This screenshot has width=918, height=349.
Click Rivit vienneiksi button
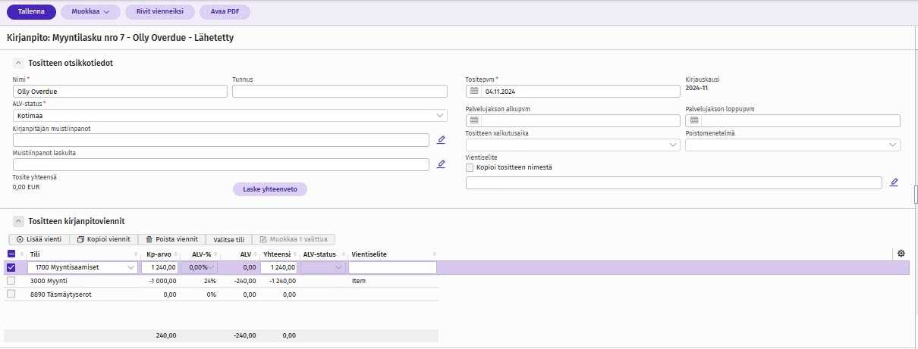pos(160,12)
